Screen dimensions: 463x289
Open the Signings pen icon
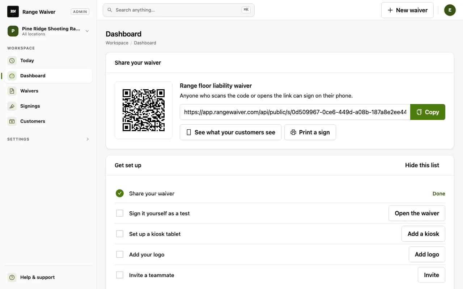pyautogui.click(x=12, y=106)
